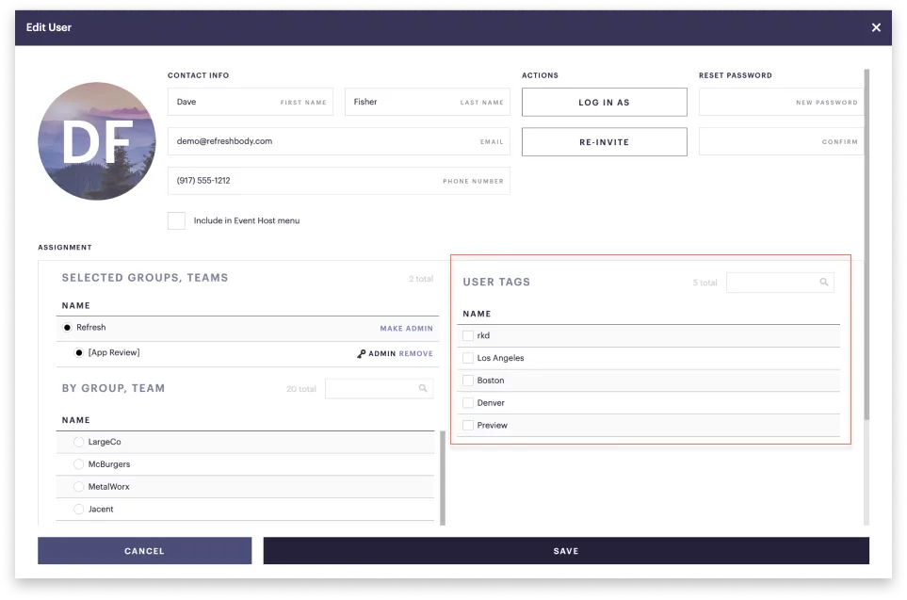Click the RE-INVITE button
Image resolution: width=907 pixels, height=600 pixels.
click(605, 141)
